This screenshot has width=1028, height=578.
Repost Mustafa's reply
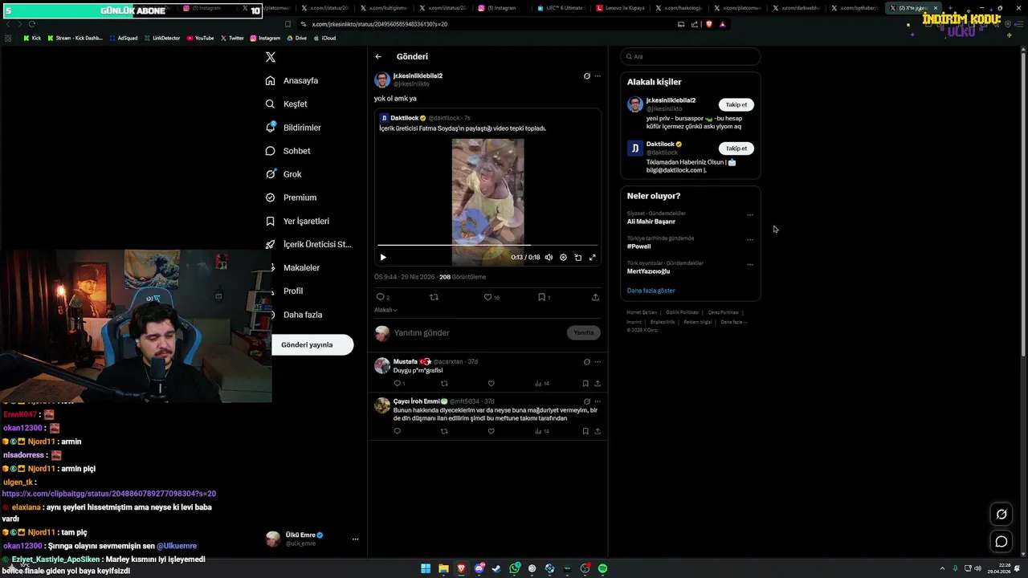444,384
